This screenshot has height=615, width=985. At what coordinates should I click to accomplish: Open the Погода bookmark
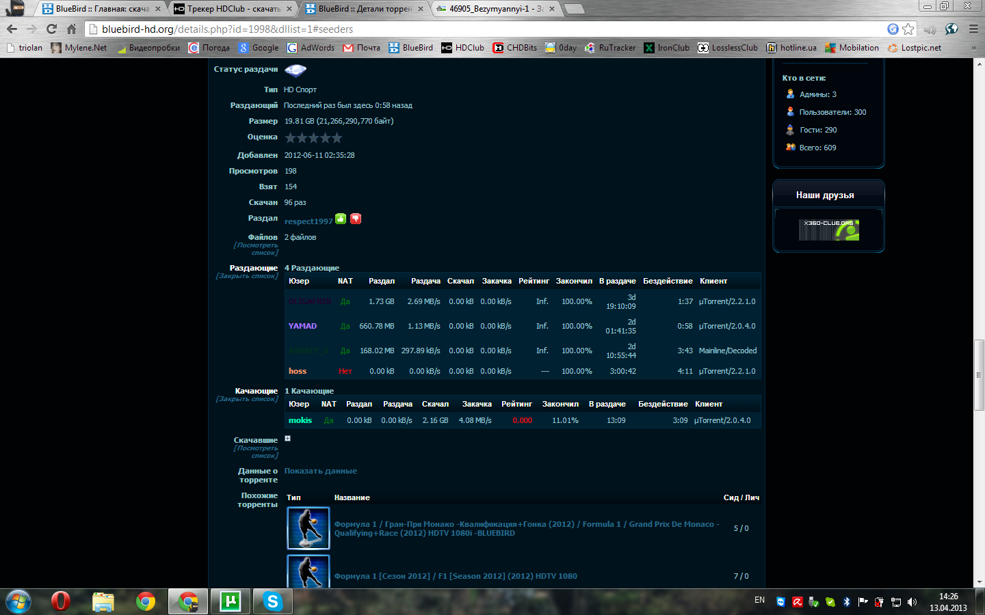(x=209, y=48)
